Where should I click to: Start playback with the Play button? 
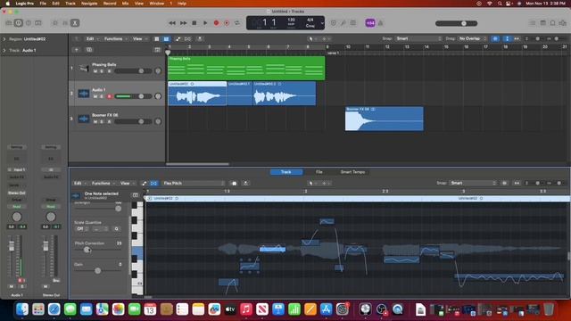pyautogui.click(x=205, y=23)
